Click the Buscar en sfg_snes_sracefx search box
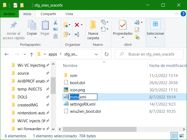Screen dimensions: 187x140 click(x=149, y=54)
